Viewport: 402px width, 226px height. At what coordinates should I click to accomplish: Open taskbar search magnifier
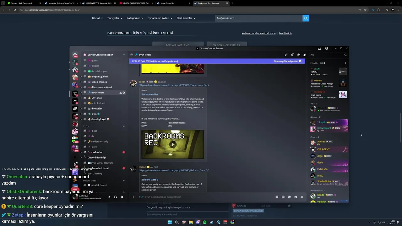[x=177, y=222]
